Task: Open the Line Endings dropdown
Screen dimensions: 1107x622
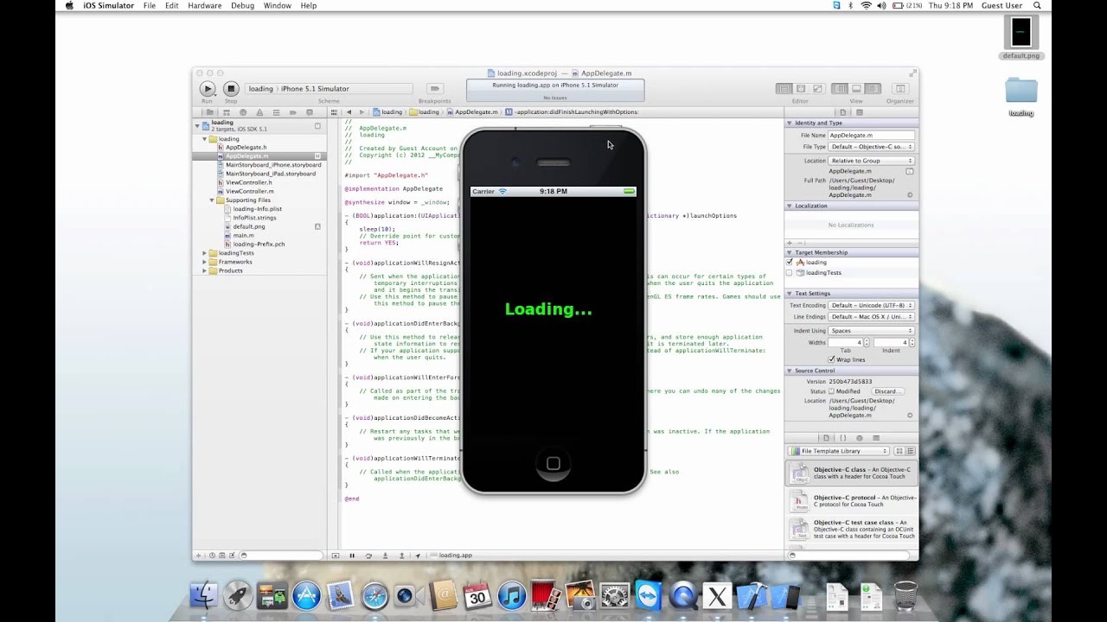Action: coord(871,317)
